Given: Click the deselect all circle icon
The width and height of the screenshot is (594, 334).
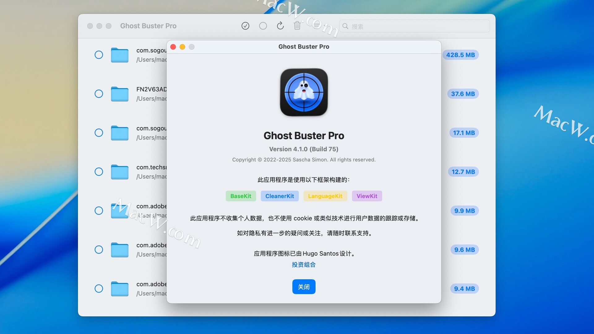Looking at the screenshot, I should pyautogui.click(x=263, y=26).
